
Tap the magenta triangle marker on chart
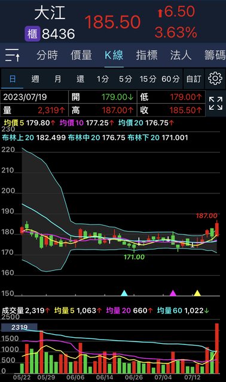[173, 293]
